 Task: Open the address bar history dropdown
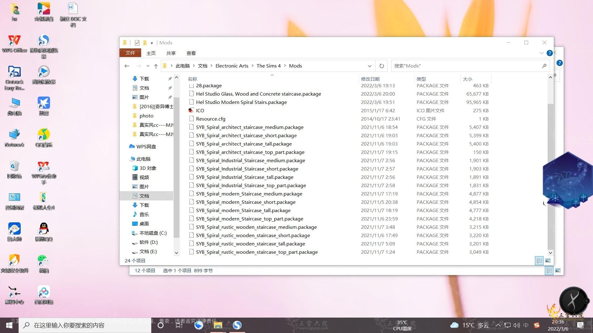[x=369, y=66]
